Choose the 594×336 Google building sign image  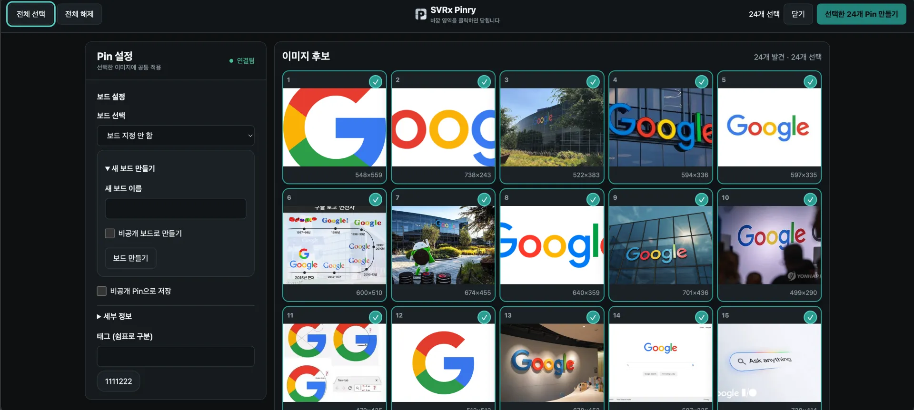[x=661, y=127]
